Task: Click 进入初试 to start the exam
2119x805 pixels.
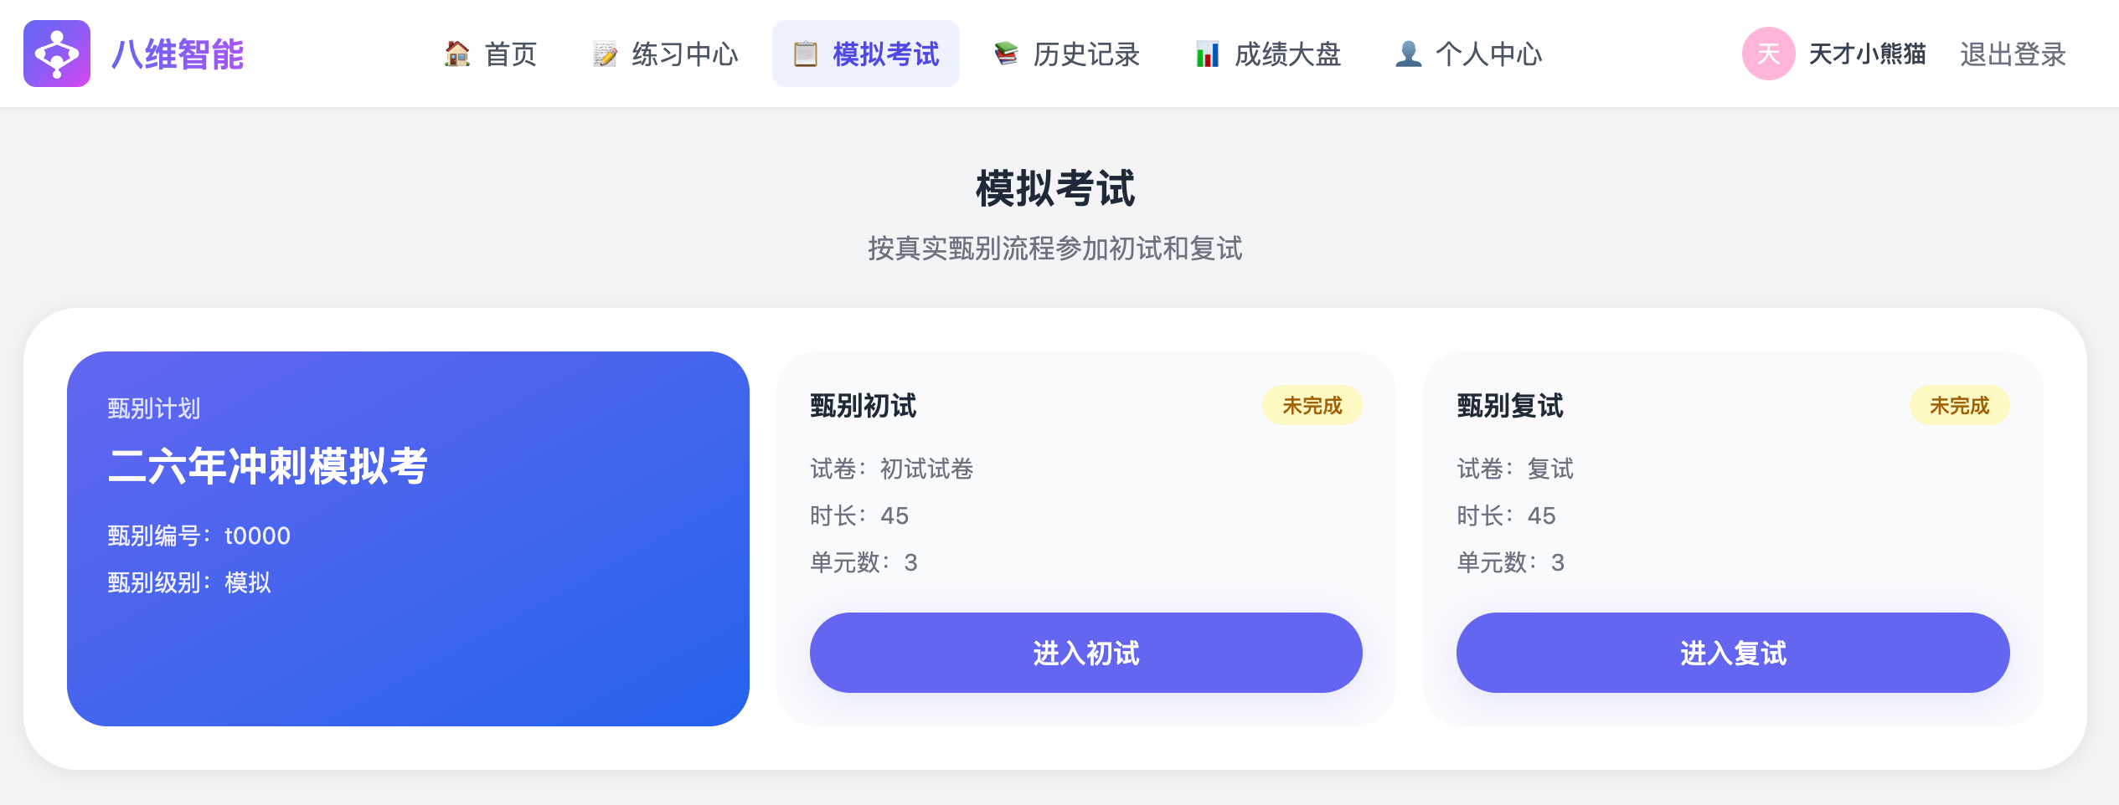Action: click(1086, 653)
